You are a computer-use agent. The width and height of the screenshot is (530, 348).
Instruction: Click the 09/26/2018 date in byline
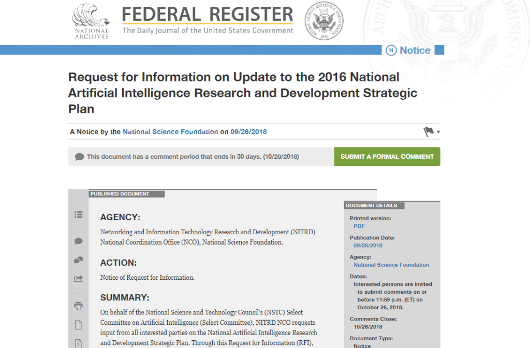tap(248, 132)
